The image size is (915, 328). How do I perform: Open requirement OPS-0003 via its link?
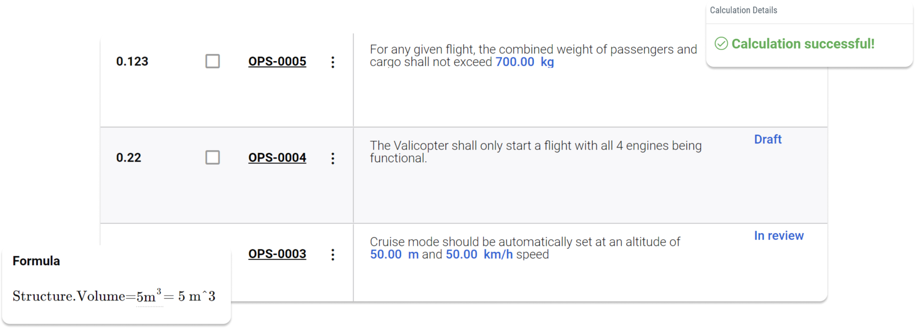(277, 254)
